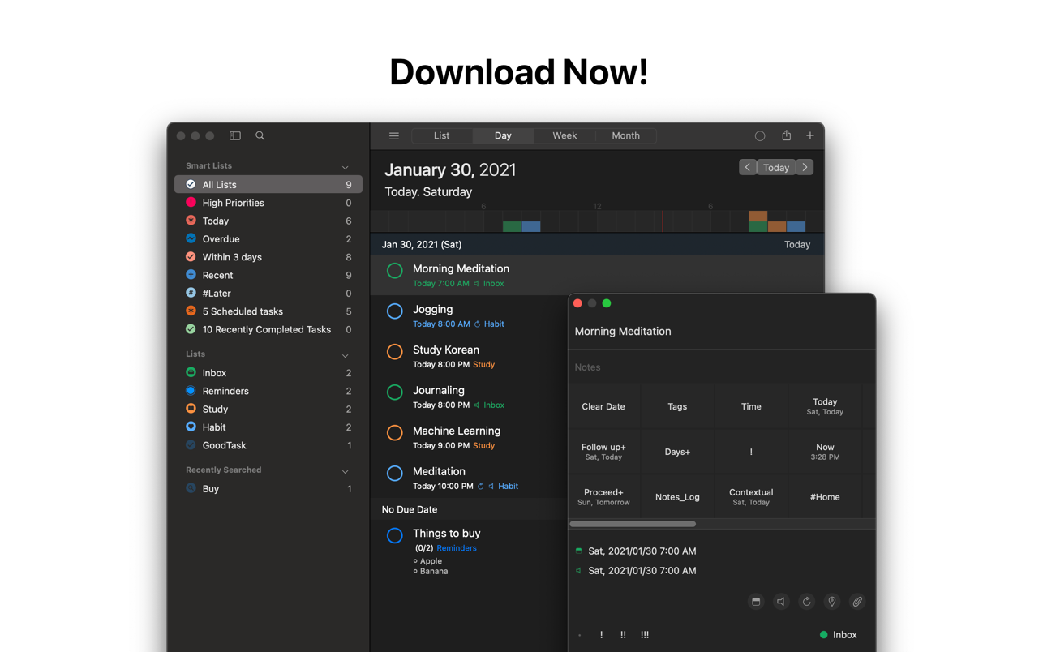
Task: Click the Notes field in task detail
Action: coord(720,367)
